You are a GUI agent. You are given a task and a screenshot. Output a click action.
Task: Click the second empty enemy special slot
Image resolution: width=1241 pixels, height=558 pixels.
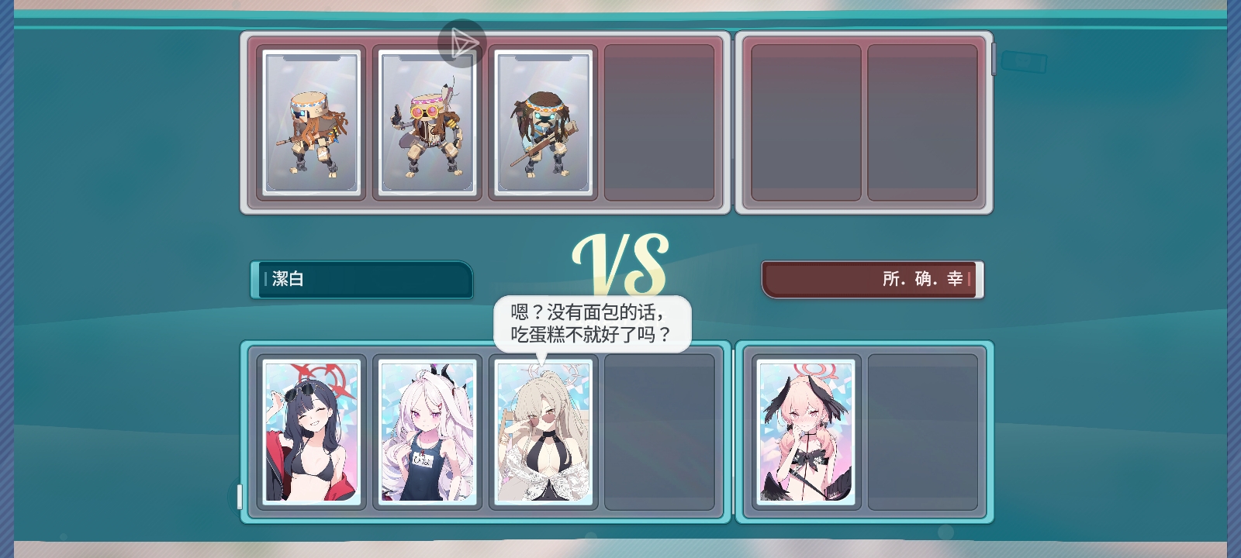click(922, 122)
